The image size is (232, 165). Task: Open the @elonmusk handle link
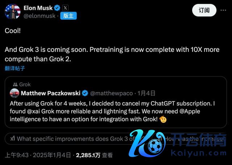[40, 16]
